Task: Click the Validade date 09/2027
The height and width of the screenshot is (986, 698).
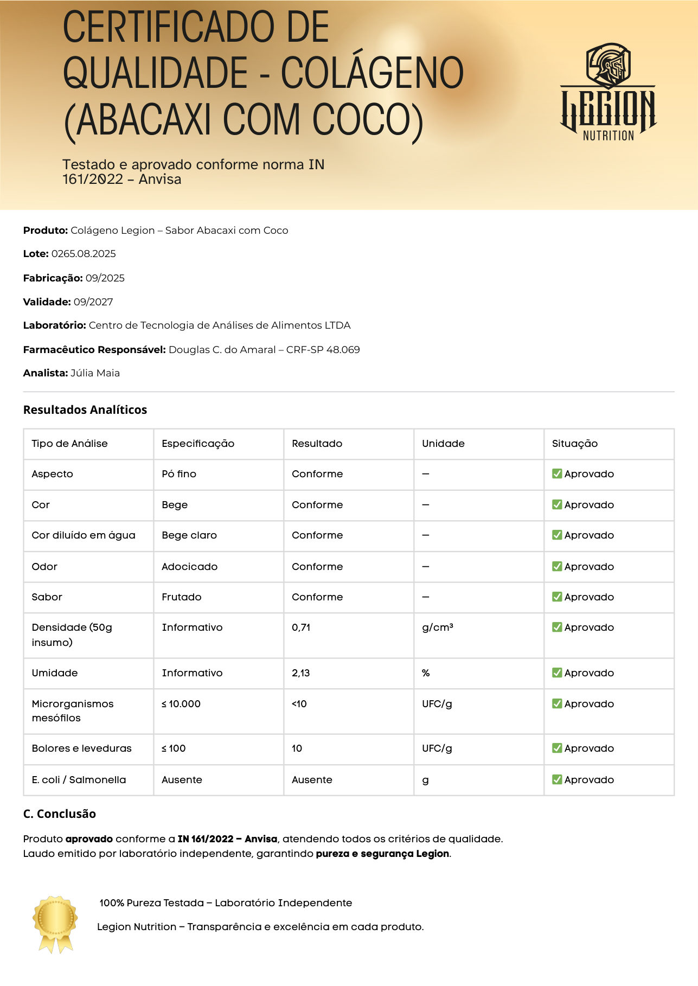Action: 93,302
